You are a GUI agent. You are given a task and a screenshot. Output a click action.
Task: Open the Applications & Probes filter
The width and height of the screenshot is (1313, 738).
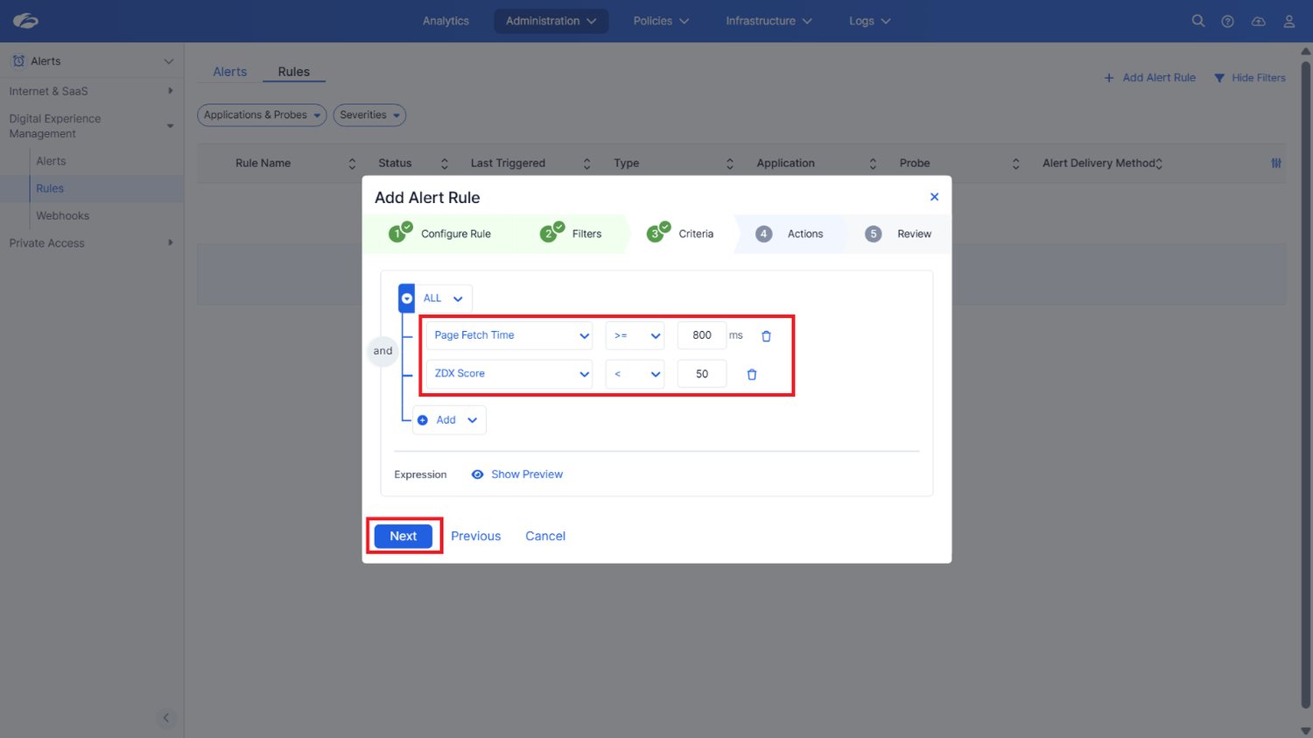tap(262, 115)
